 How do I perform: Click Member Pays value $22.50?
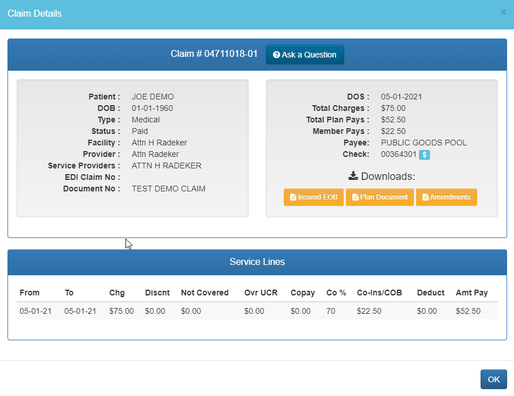pyautogui.click(x=393, y=131)
